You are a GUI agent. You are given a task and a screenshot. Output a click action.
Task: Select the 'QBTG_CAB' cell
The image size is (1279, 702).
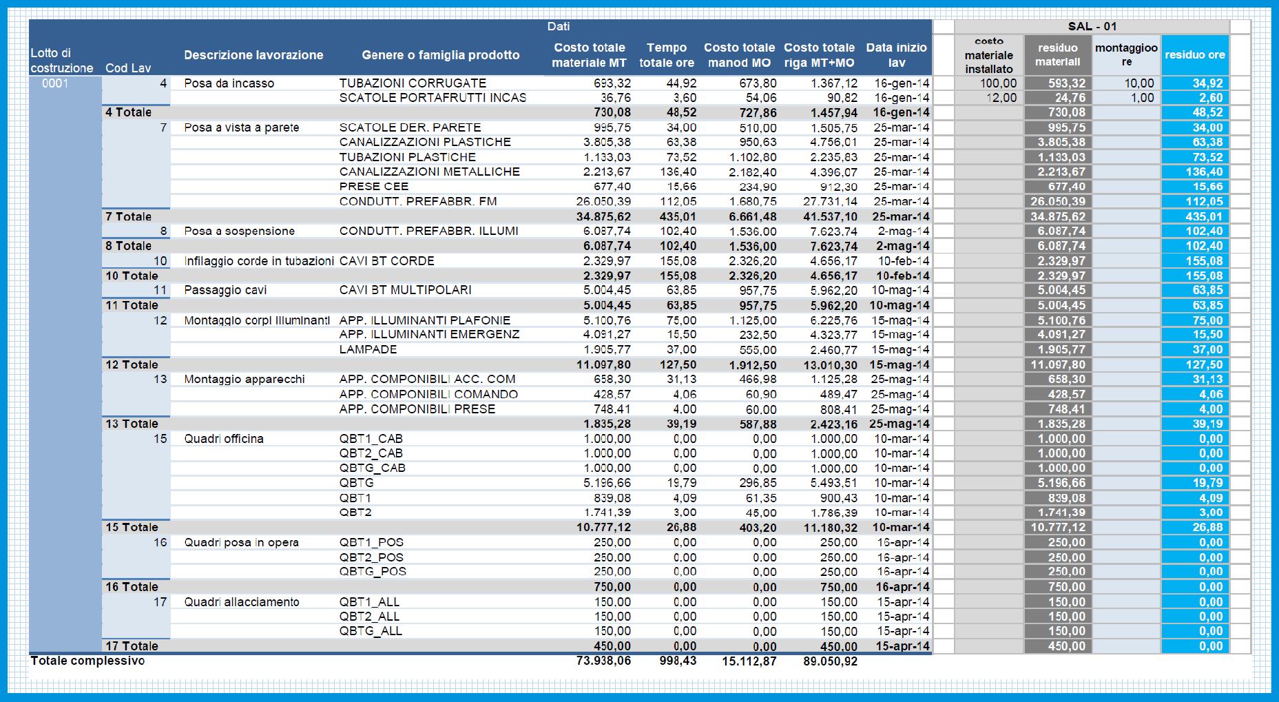pos(372,468)
